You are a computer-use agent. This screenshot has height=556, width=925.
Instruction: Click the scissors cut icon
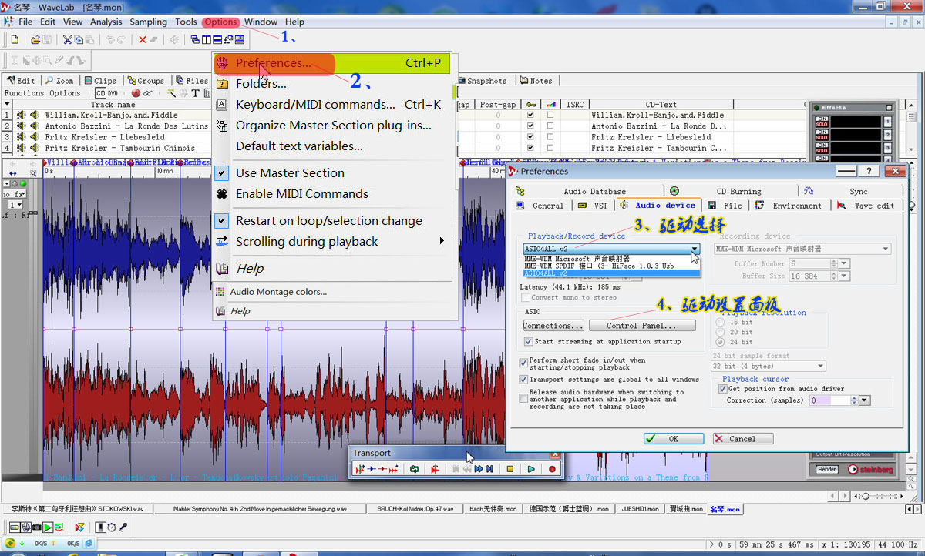(x=68, y=40)
